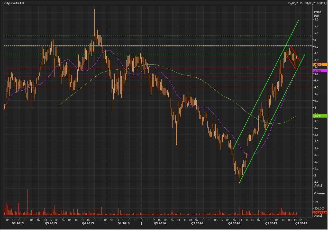
Task: Click the Auto button on the volume axis
Action: [x=318, y=216]
